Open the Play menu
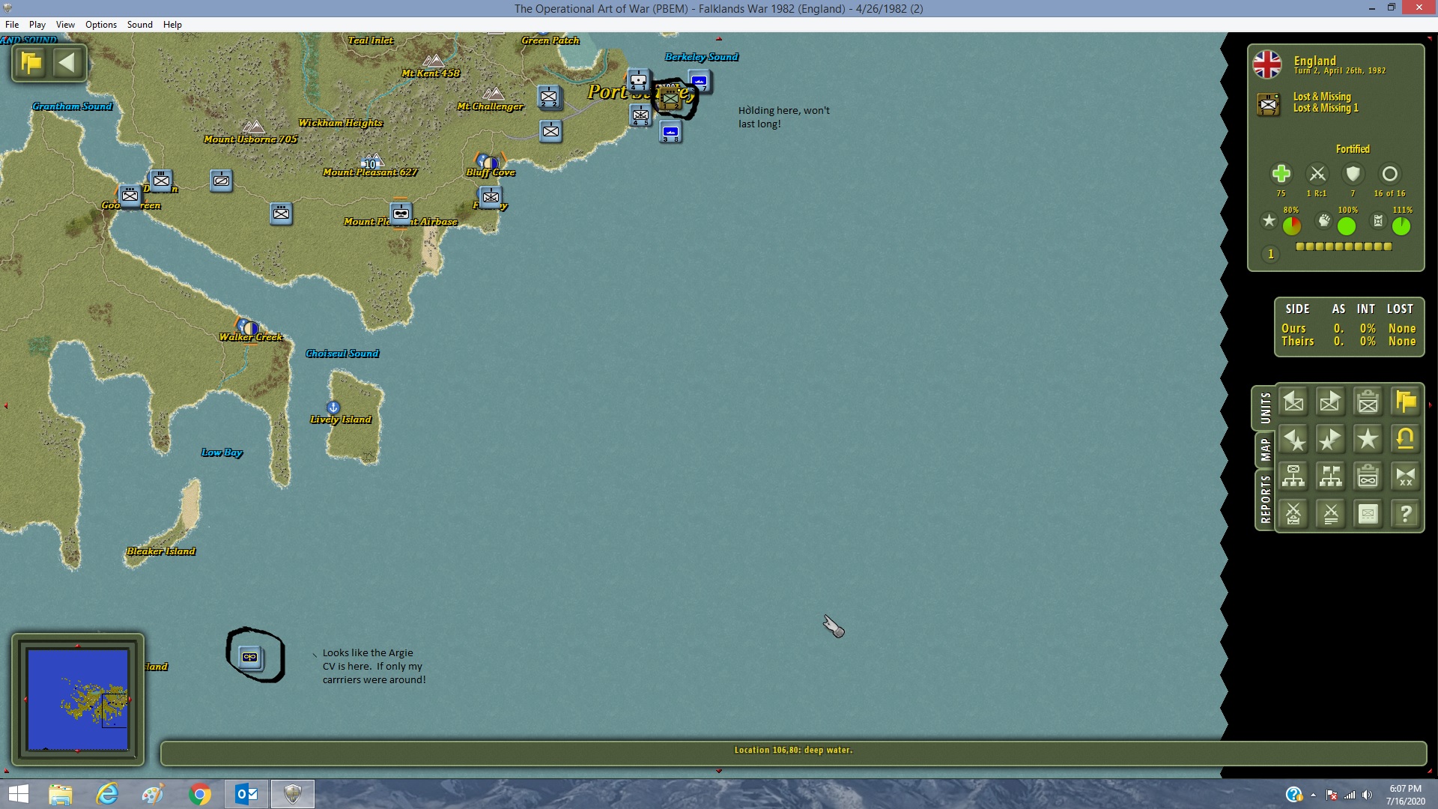Screen dimensions: 1438x809 tap(37, 25)
